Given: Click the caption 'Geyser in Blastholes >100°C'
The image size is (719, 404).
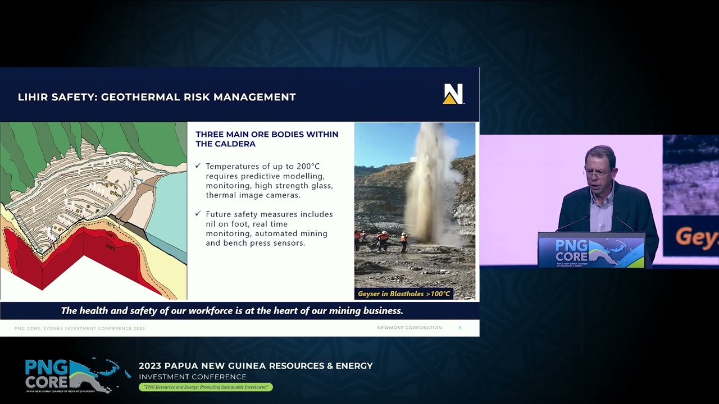Looking at the screenshot, I should (x=404, y=293).
